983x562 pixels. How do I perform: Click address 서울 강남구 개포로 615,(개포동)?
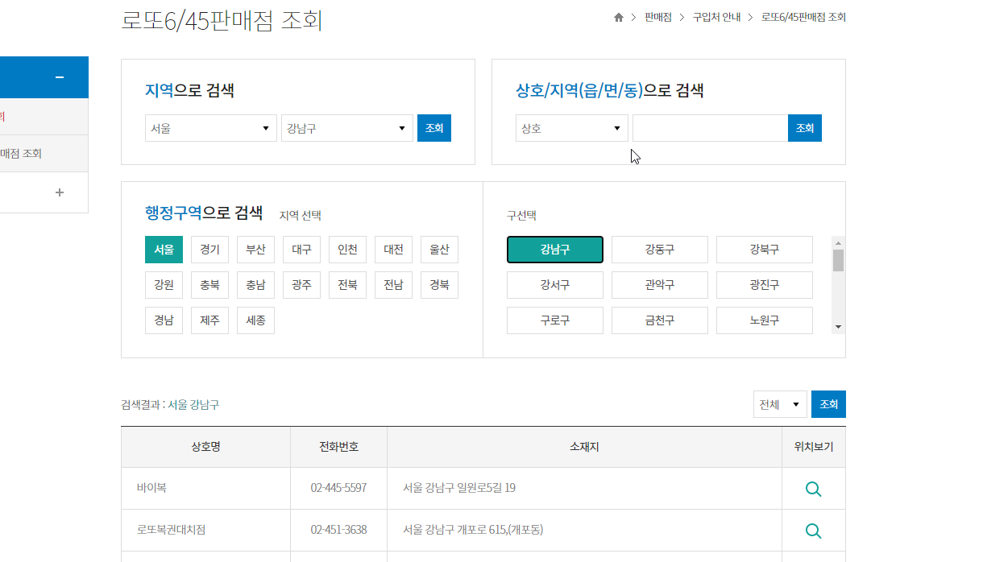pyautogui.click(x=473, y=530)
